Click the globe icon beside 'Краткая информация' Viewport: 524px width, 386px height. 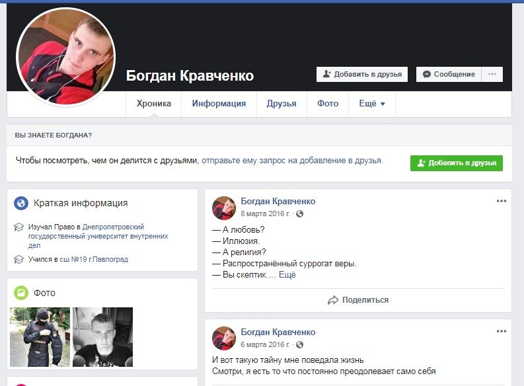coord(21,204)
